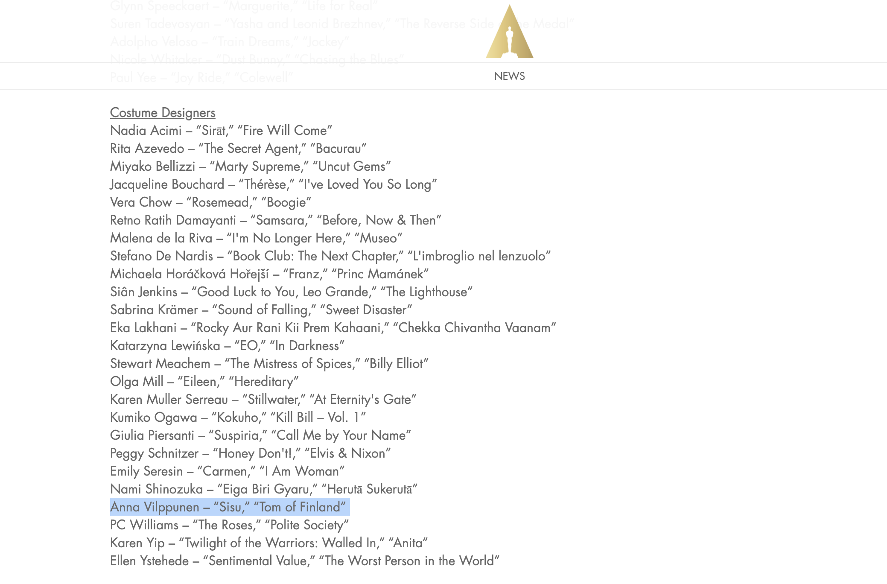Click the Costume Designers heading

point(163,113)
